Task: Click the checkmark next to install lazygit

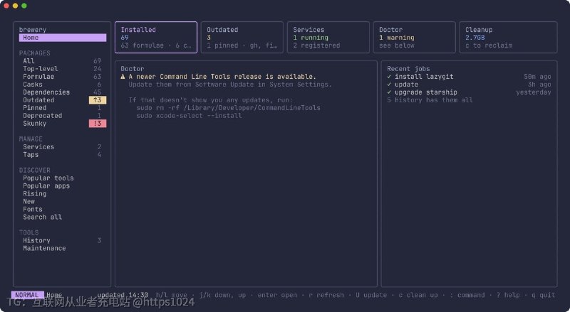Action: tap(389, 77)
